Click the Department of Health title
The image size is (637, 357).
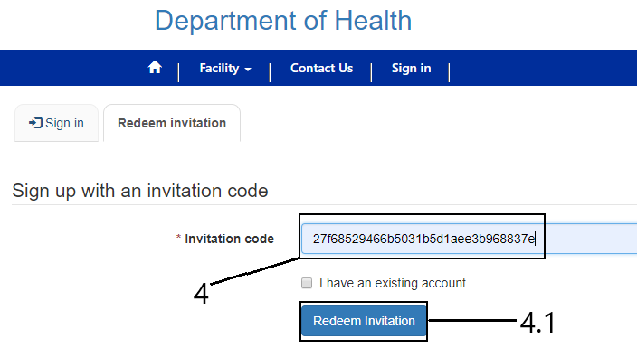283,20
